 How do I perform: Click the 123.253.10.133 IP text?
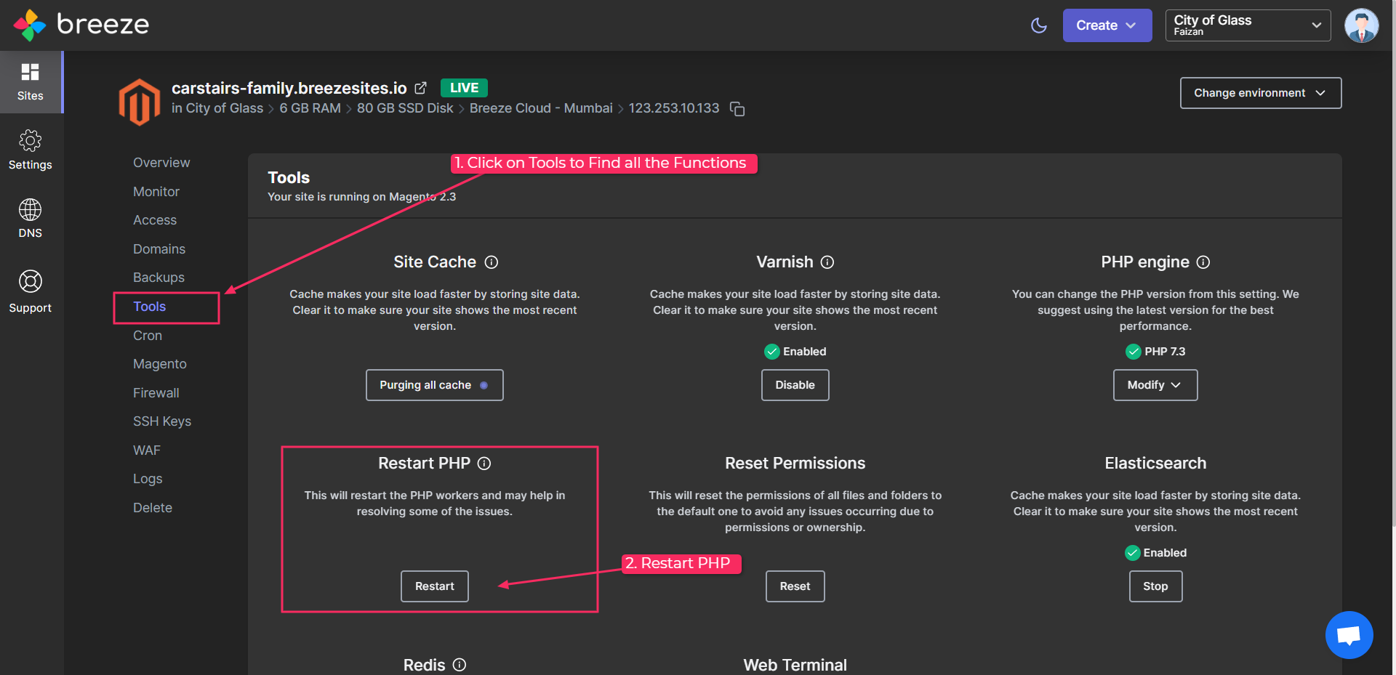[x=674, y=108]
